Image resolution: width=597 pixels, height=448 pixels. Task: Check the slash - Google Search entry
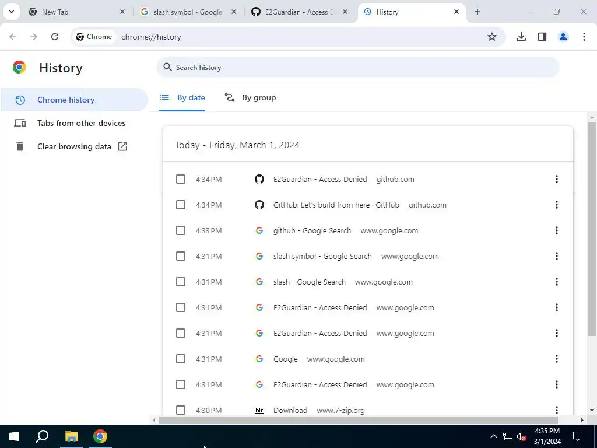[x=181, y=282]
